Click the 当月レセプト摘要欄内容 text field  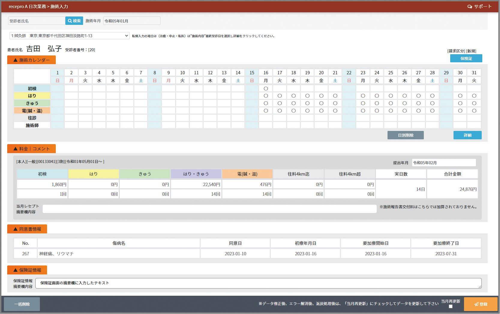point(209,209)
